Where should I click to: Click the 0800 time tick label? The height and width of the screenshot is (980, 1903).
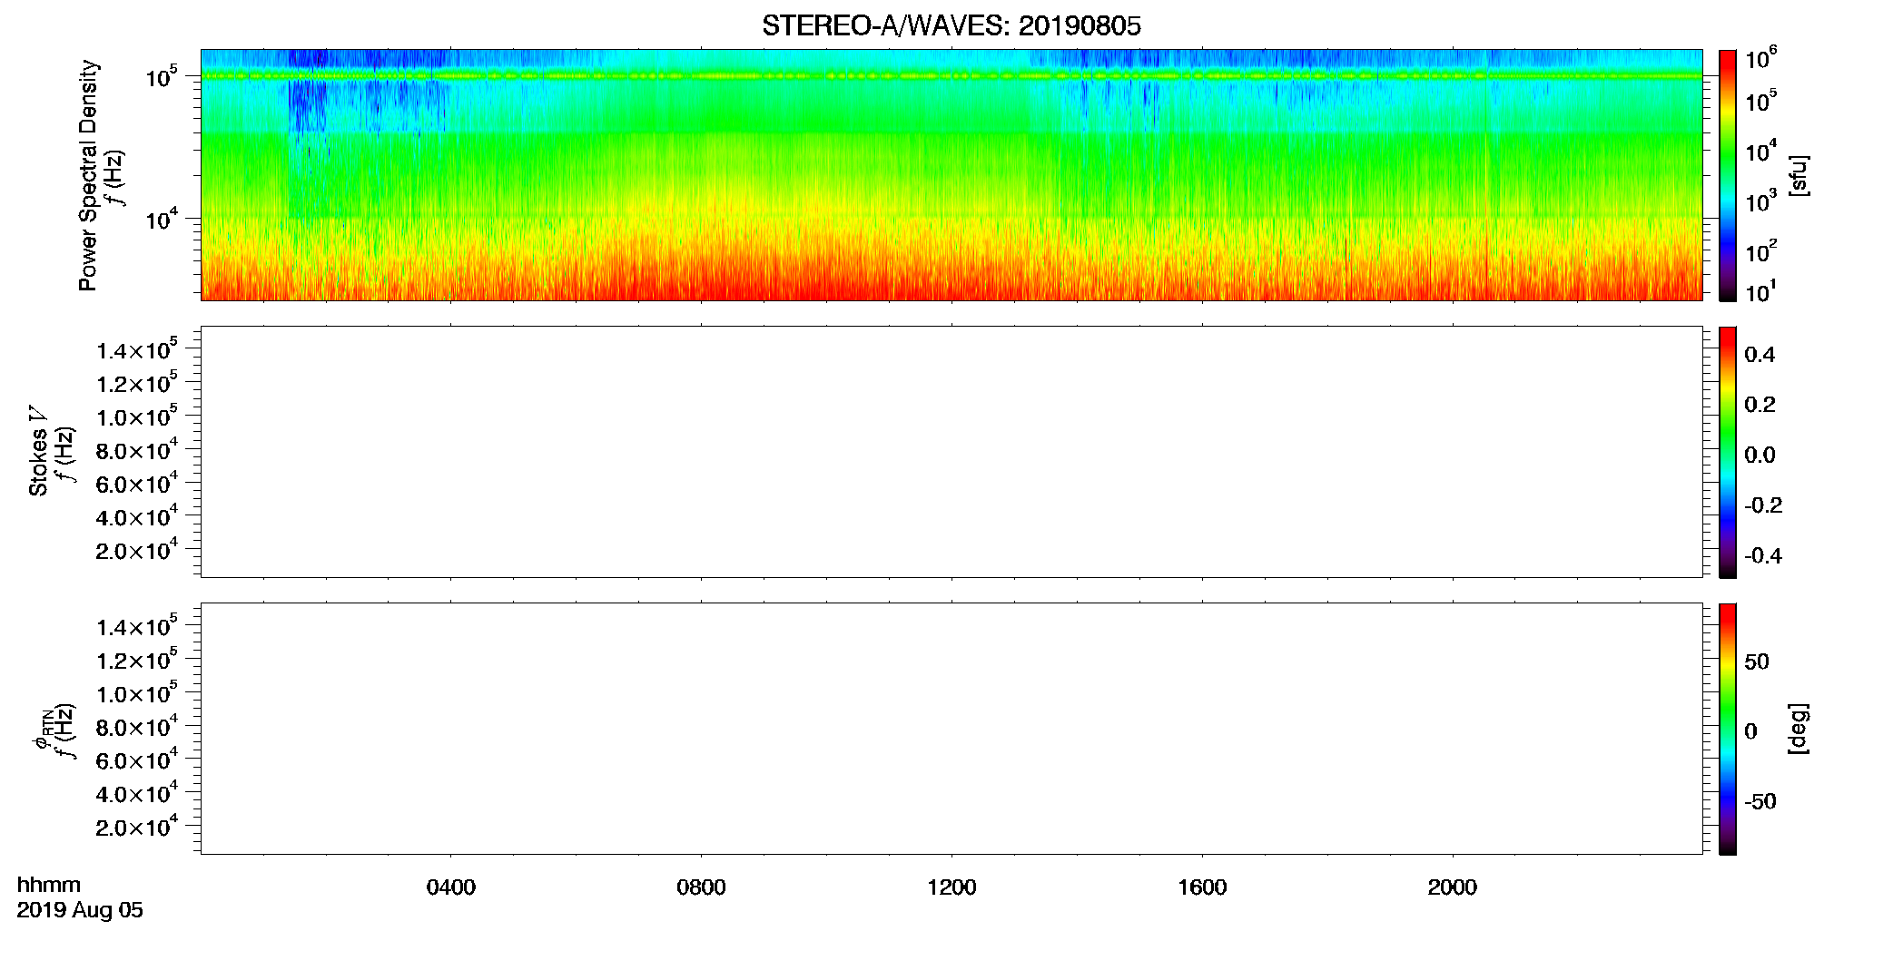point(701,887)
